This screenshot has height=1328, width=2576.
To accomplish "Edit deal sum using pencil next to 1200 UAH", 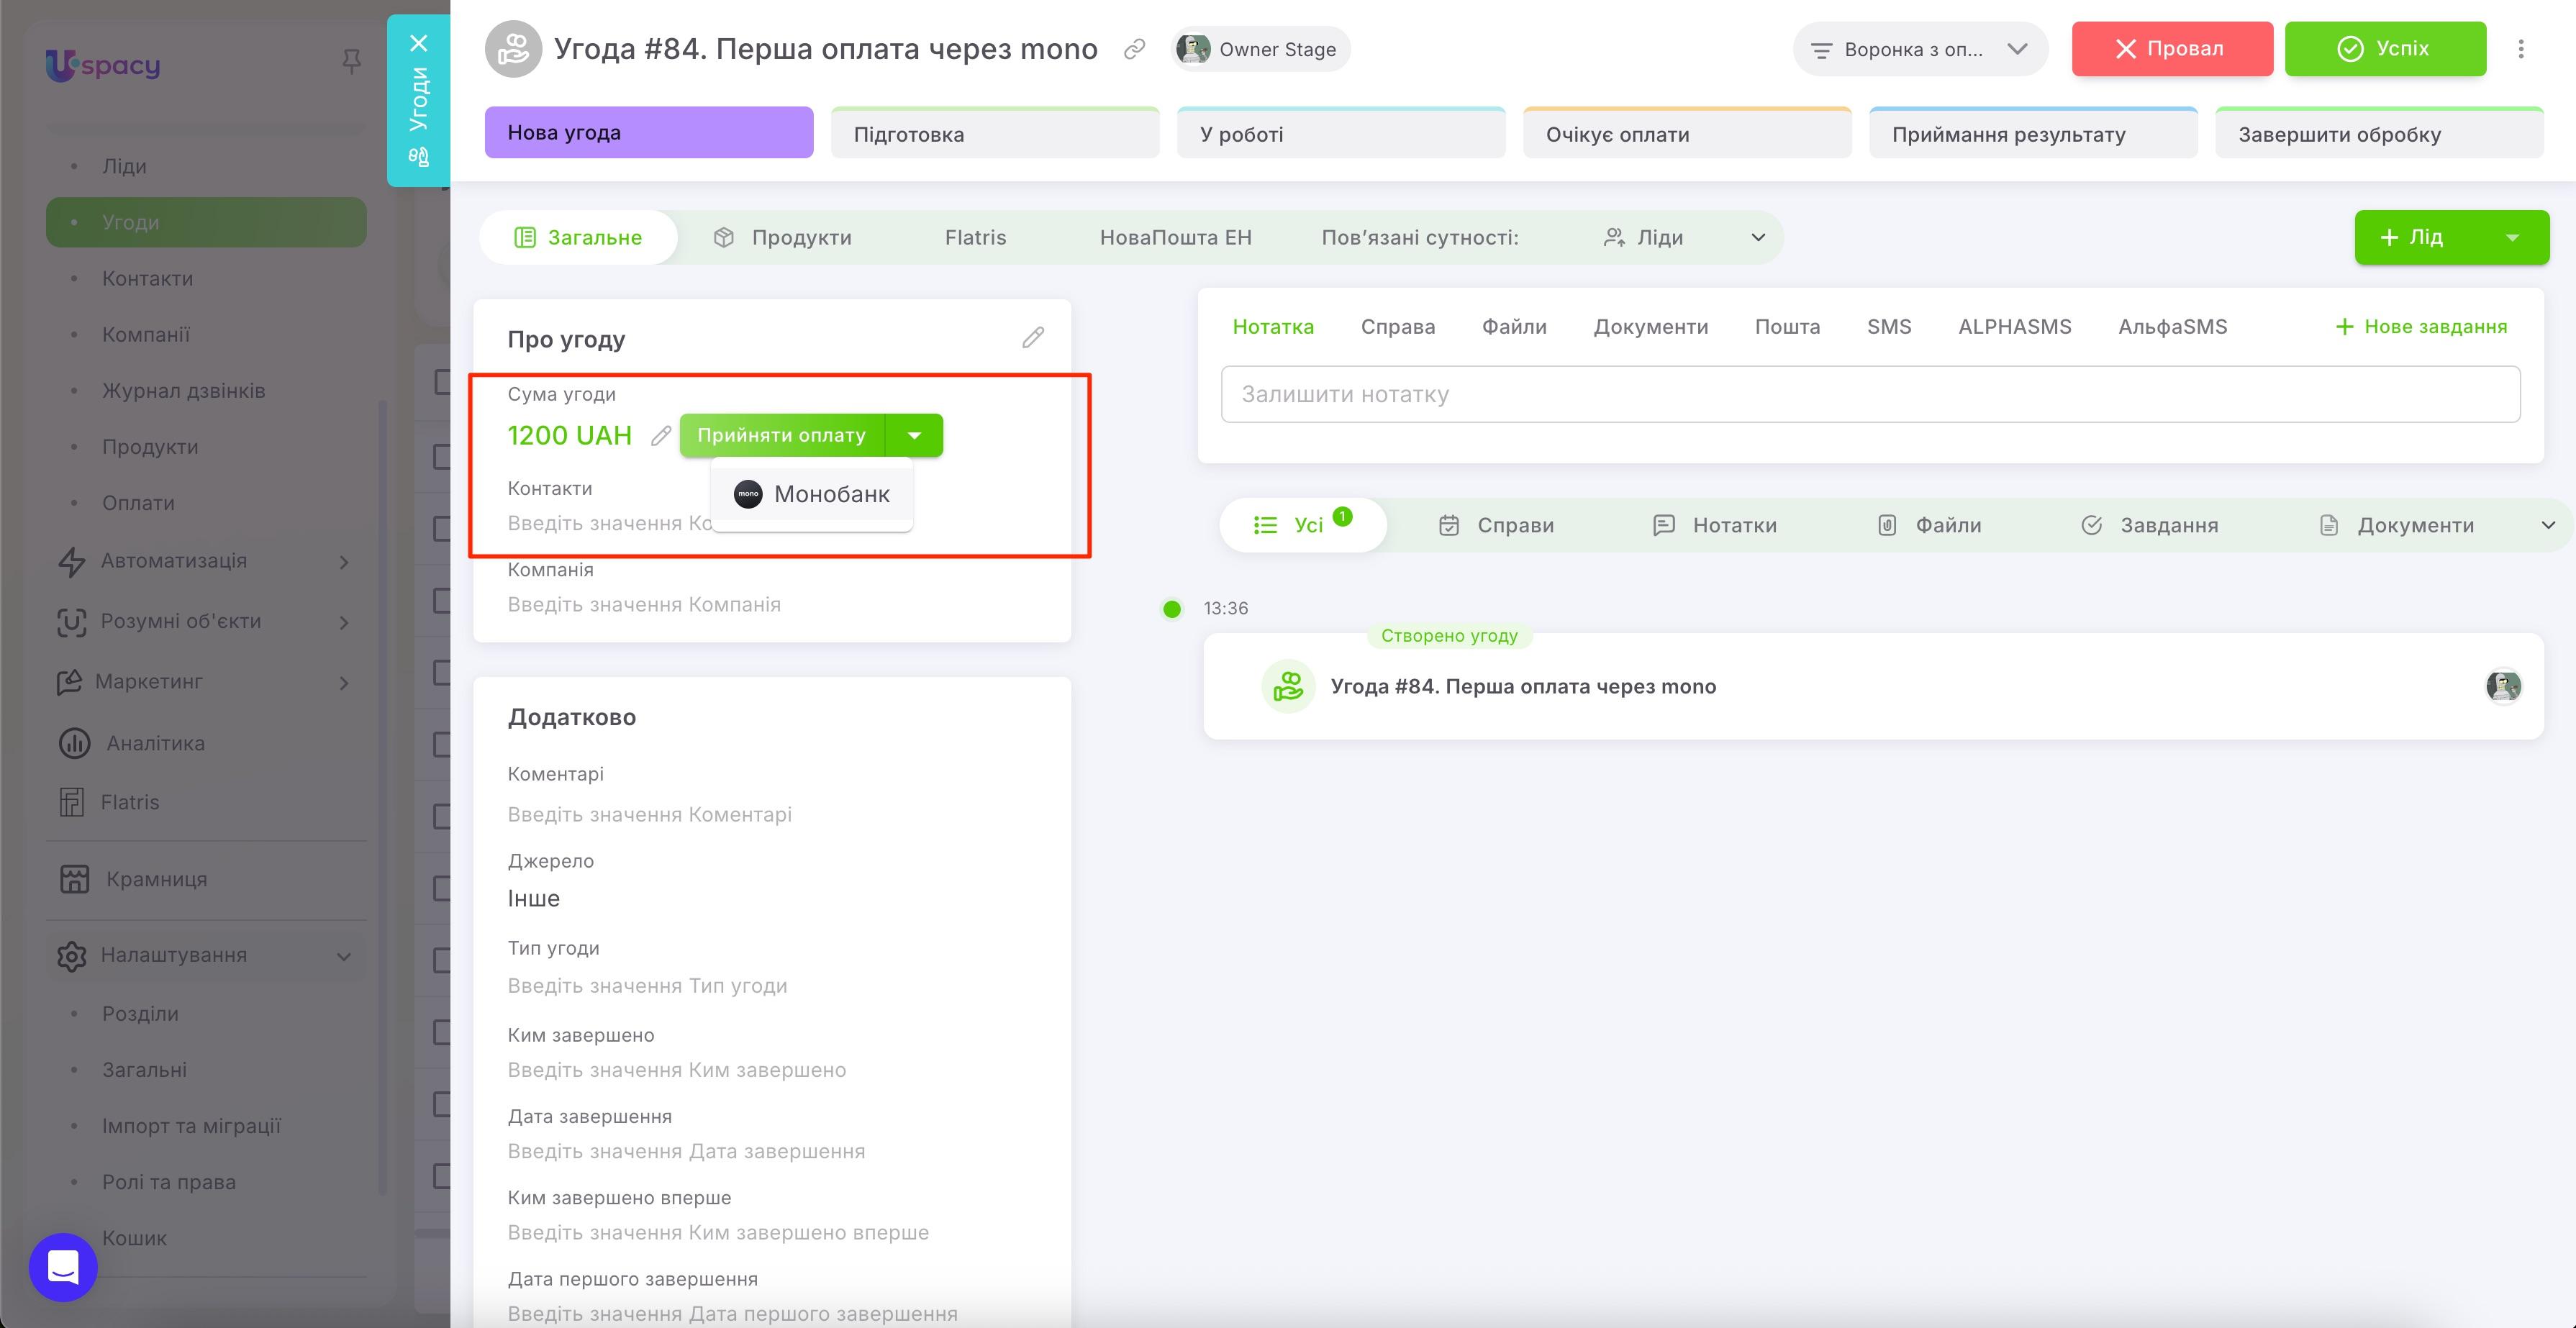I will coord(661,436).
